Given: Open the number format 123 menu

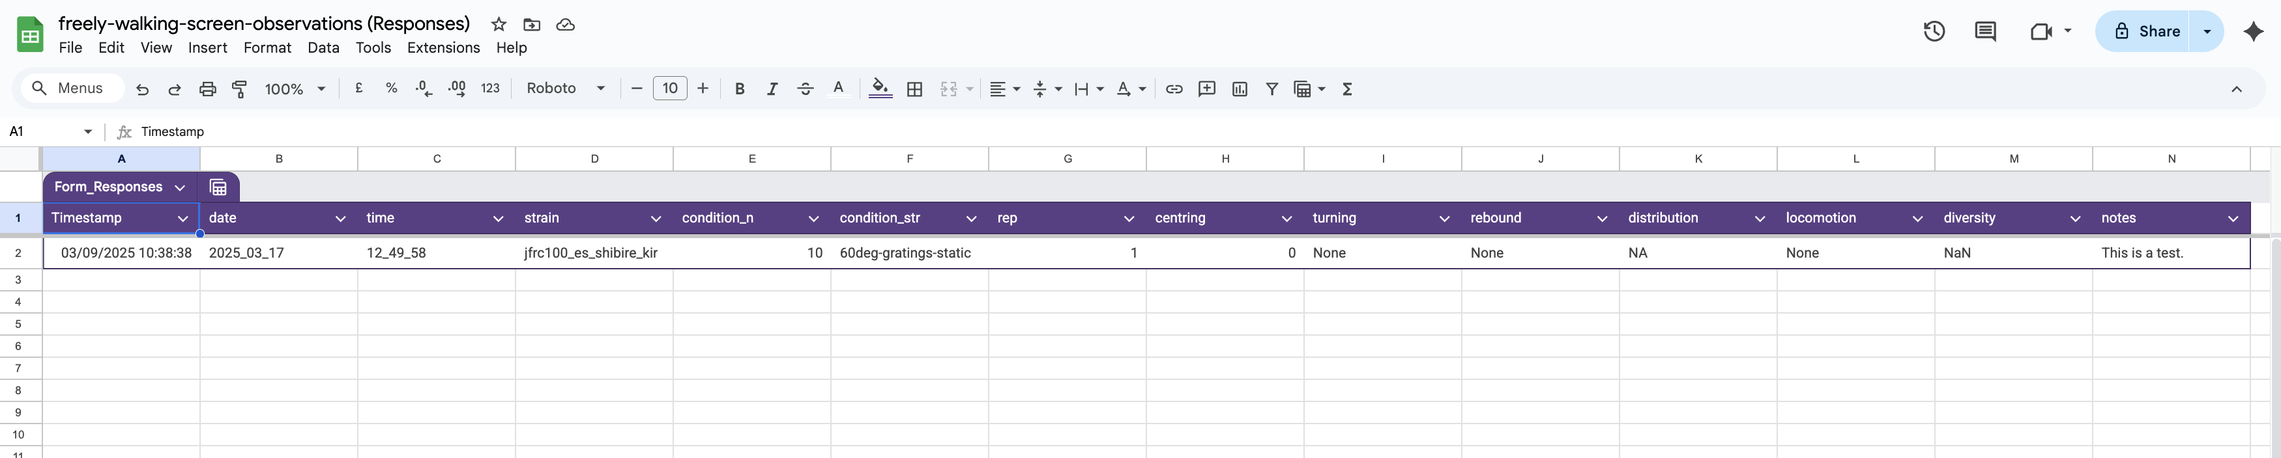Looking at the screenshot, I should 489,88.
